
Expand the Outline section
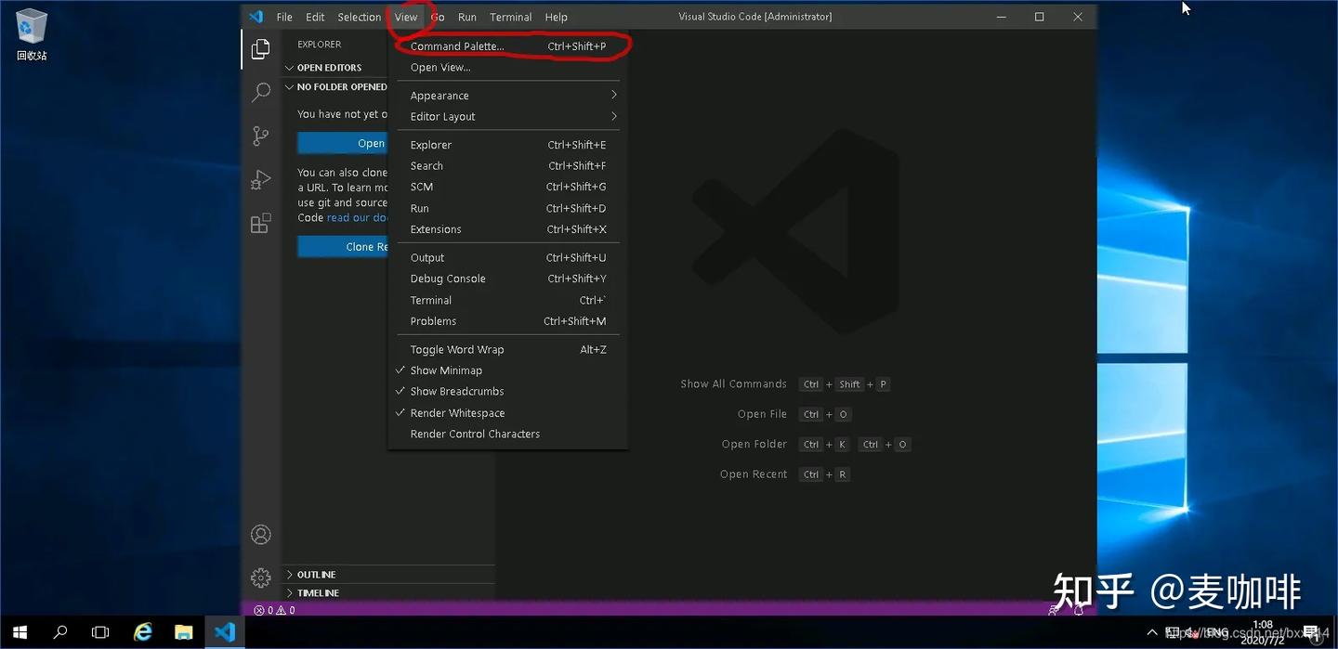click(x=388, y=575)
